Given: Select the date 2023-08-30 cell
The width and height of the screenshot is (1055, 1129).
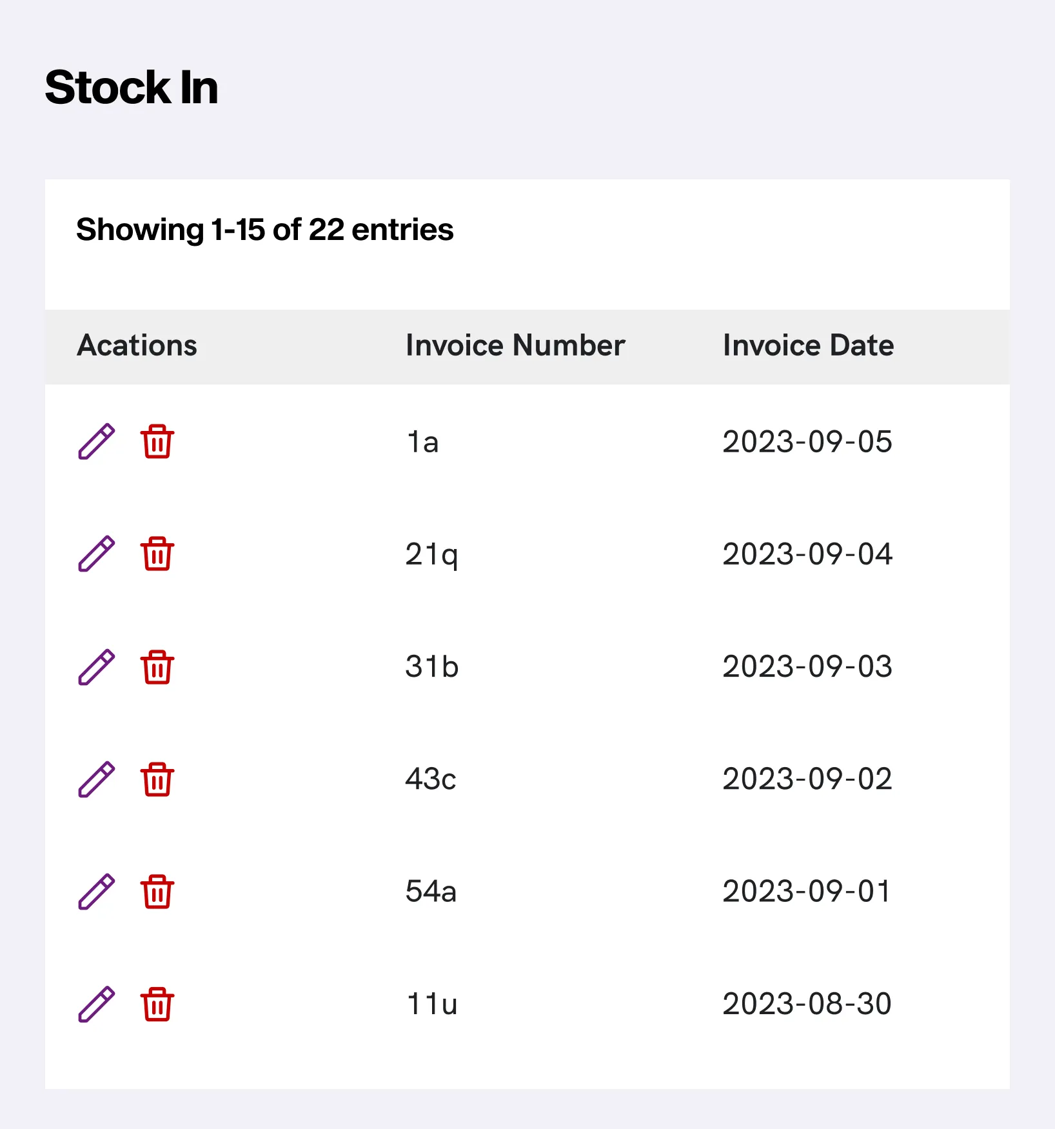Looking at the screenshot, I should coord(807,1004).
